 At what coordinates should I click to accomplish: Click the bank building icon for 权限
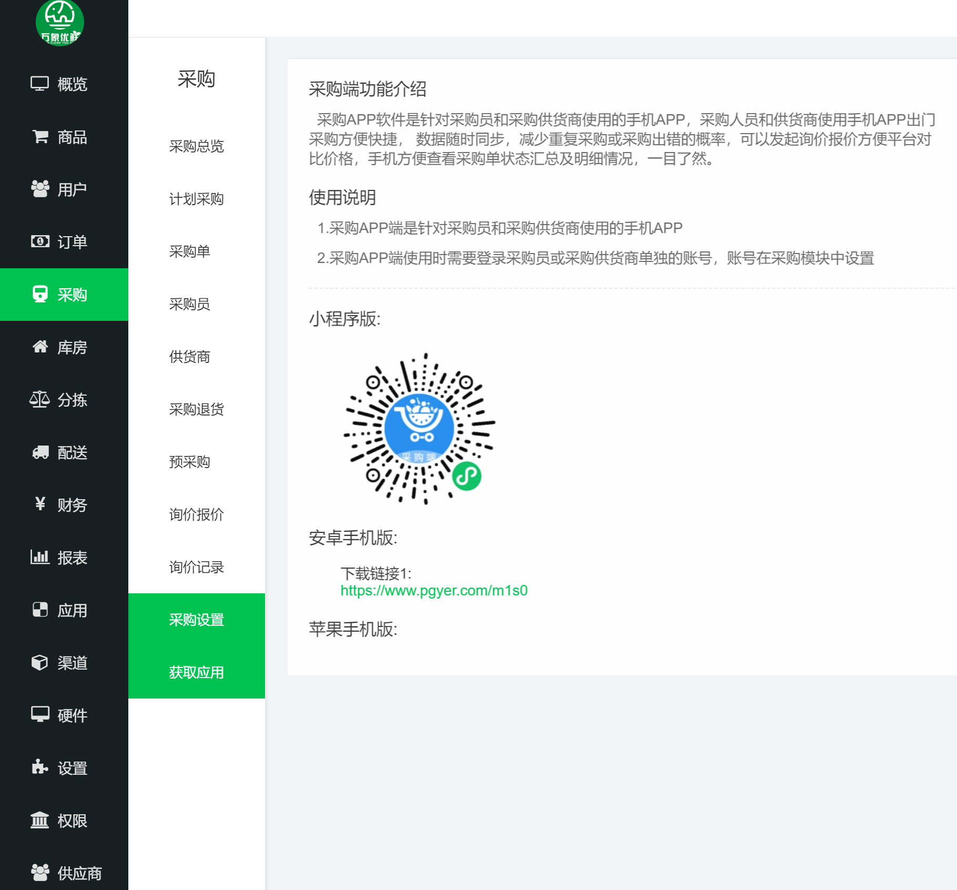pyautogui.click(x=40, y=820)
